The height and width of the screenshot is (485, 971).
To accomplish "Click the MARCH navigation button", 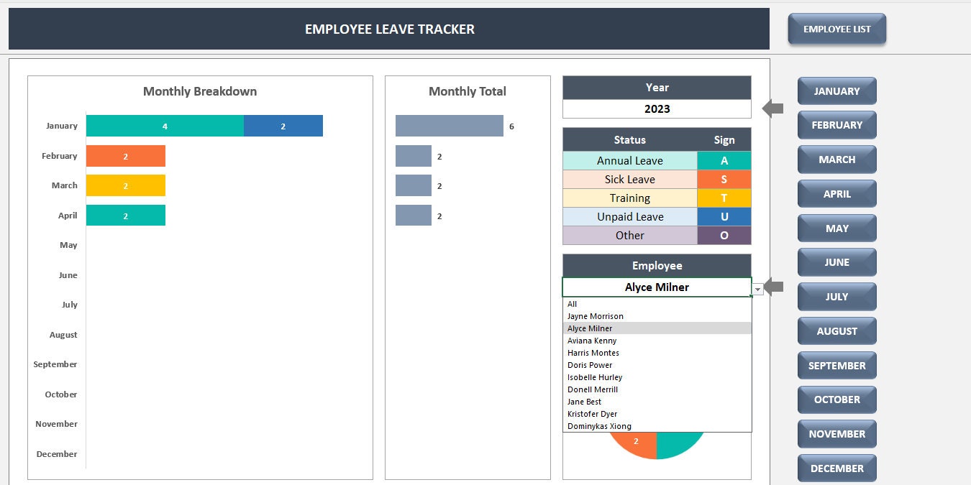I will point(836,159).
